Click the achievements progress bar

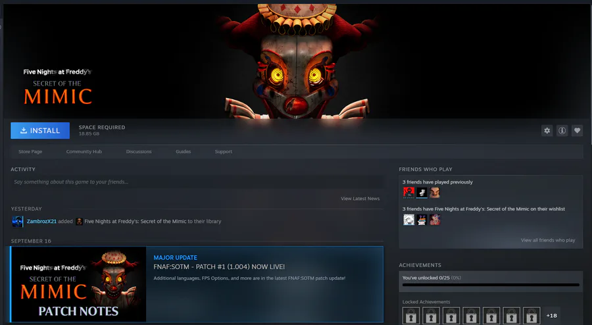click(x=491, y=285)
